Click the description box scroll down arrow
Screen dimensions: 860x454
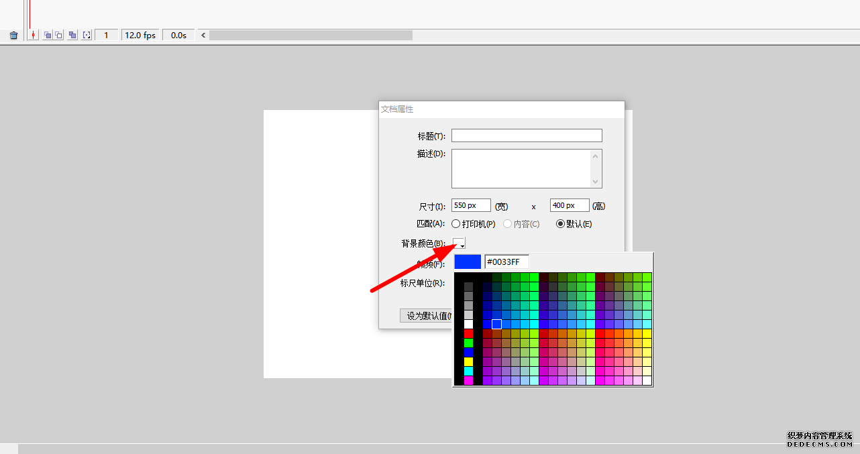(595, 181)
